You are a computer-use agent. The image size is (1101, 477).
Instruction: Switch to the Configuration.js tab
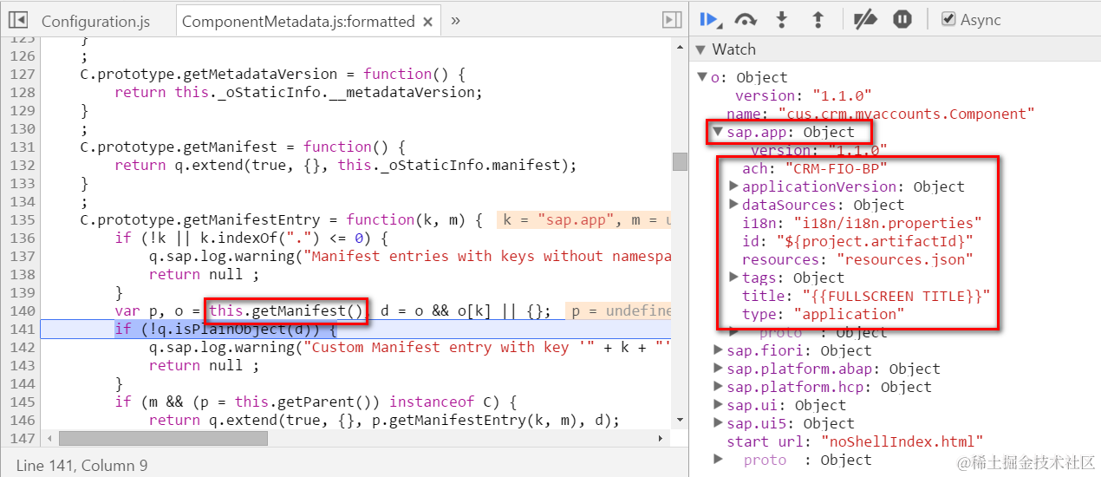tap(94, 21)
